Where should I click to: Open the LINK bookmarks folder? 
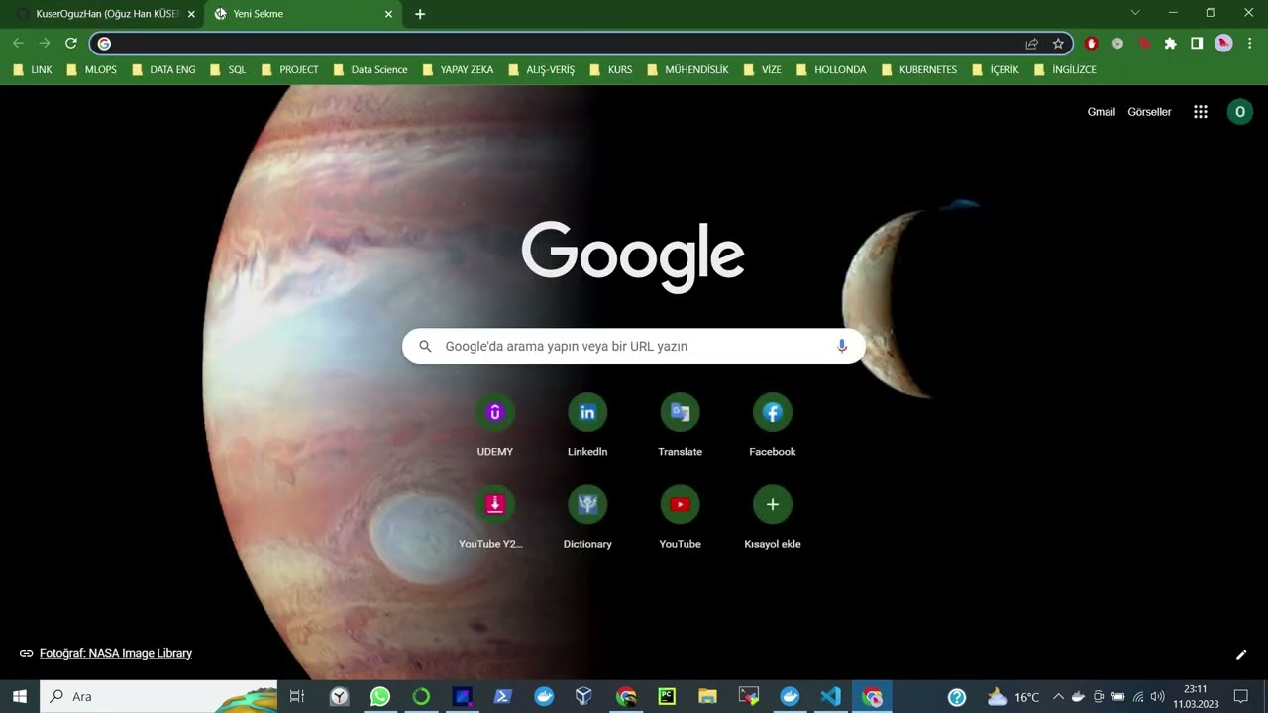(33, 70)
